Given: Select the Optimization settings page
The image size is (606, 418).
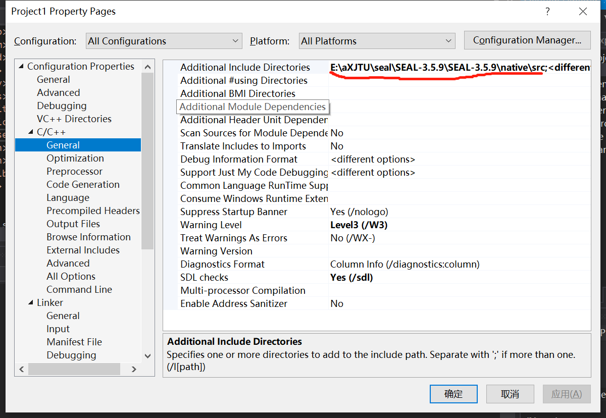Looking at the screenshot, I should (x=75, y=158).
